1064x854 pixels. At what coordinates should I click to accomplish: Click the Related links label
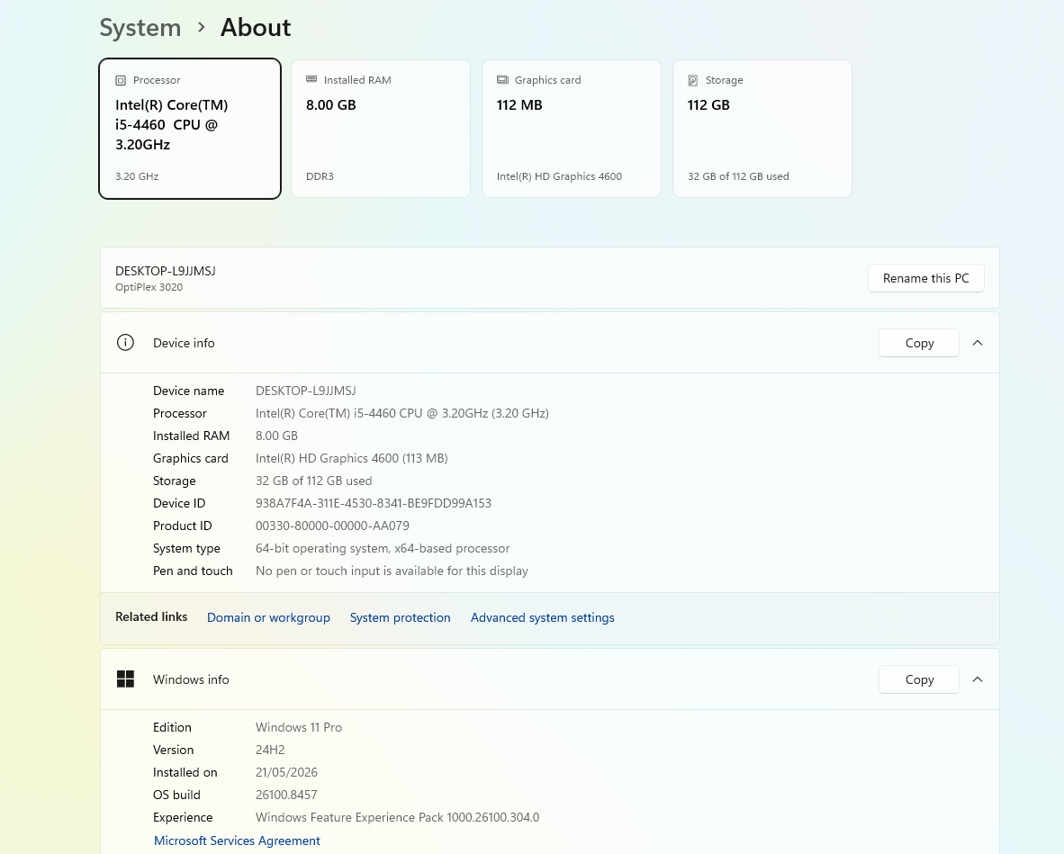coord(150,616)
